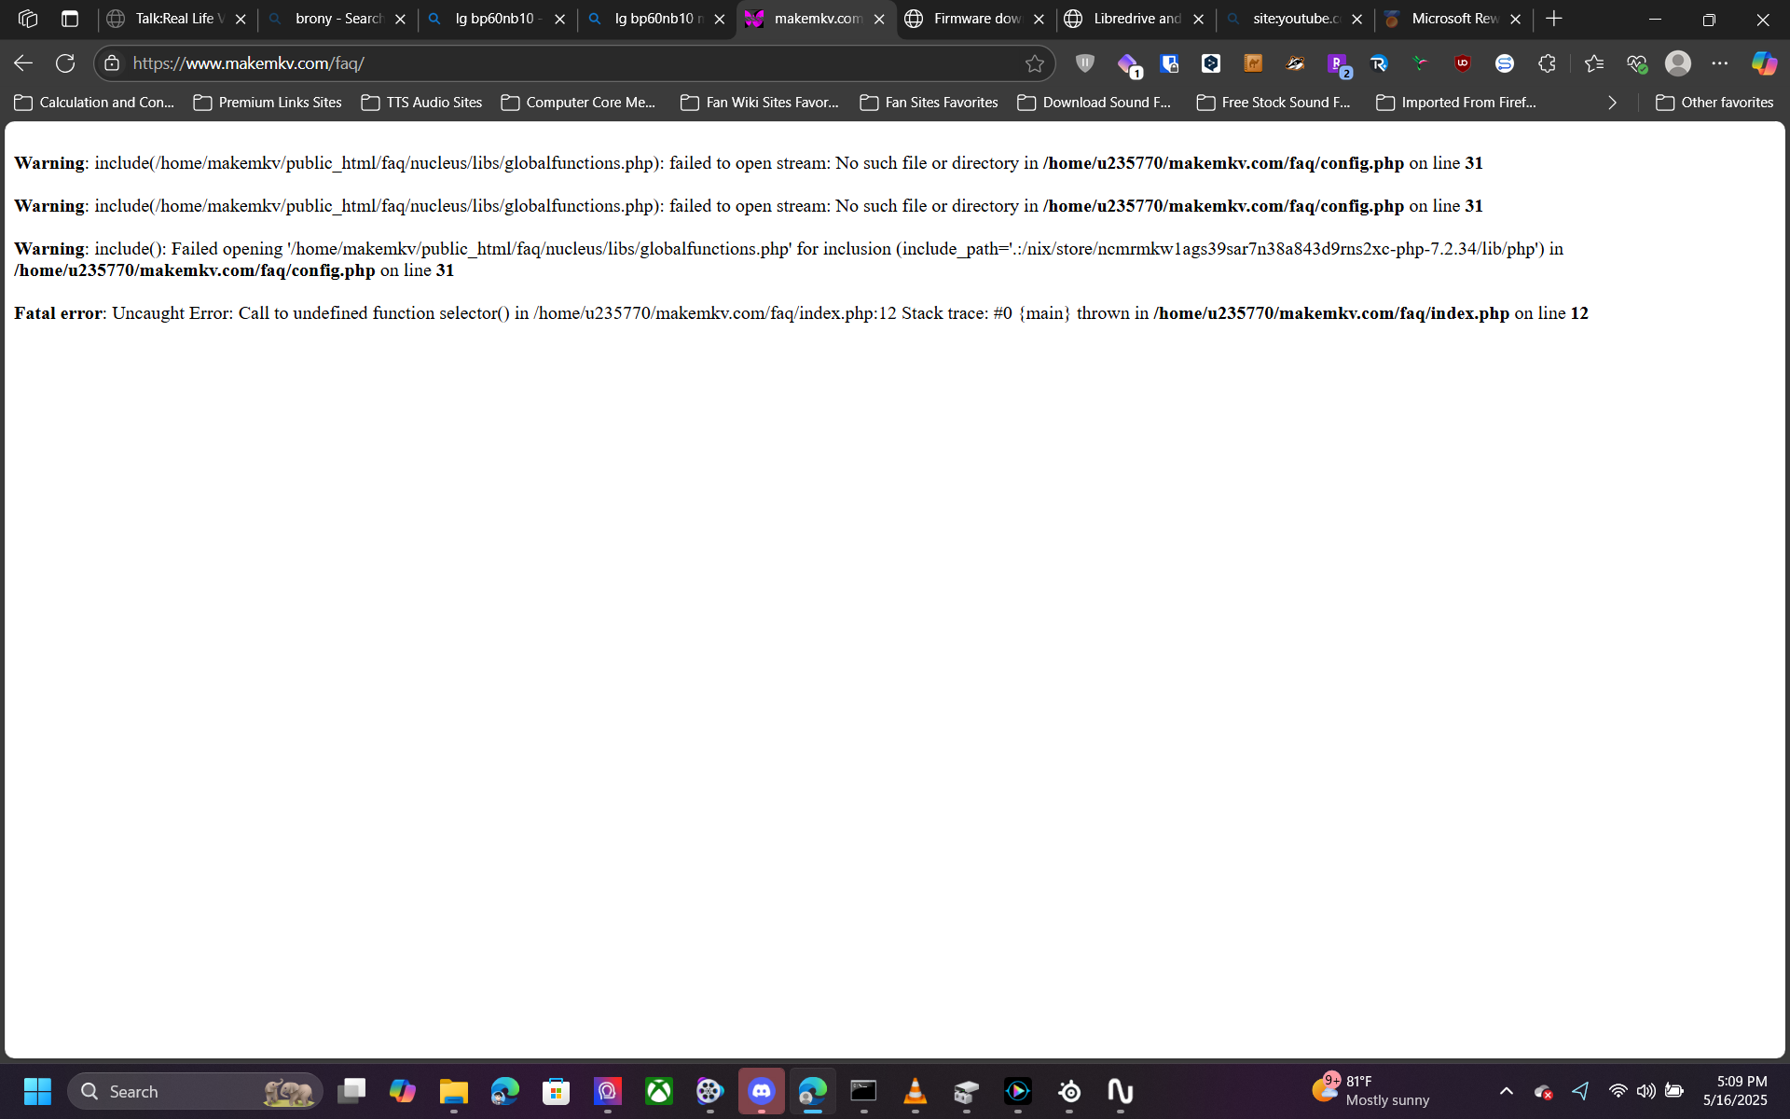Viewport: 1790px width, 1119px height.
Task: Open the Extensions puzzle icon
Action: (x=1547, y=63)
